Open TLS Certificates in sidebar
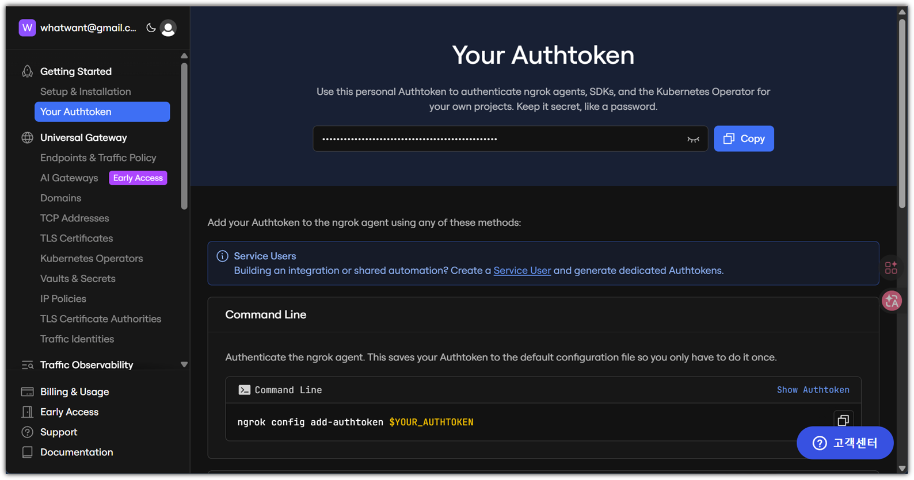Image resolution: width=914 pixels, height=480 pixels. 77,238
